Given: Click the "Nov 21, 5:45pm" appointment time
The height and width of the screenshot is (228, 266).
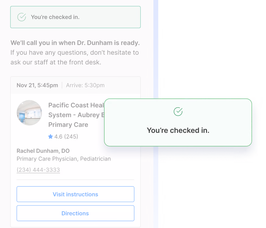Looking at the screenshot, I should (x=37, y=85).
